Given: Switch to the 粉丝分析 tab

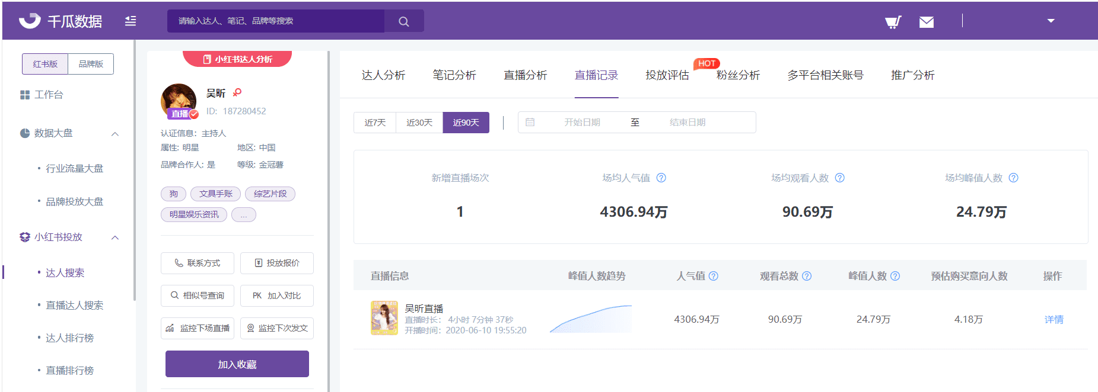Looking at the screenshot, I should [x=739, y=75].
